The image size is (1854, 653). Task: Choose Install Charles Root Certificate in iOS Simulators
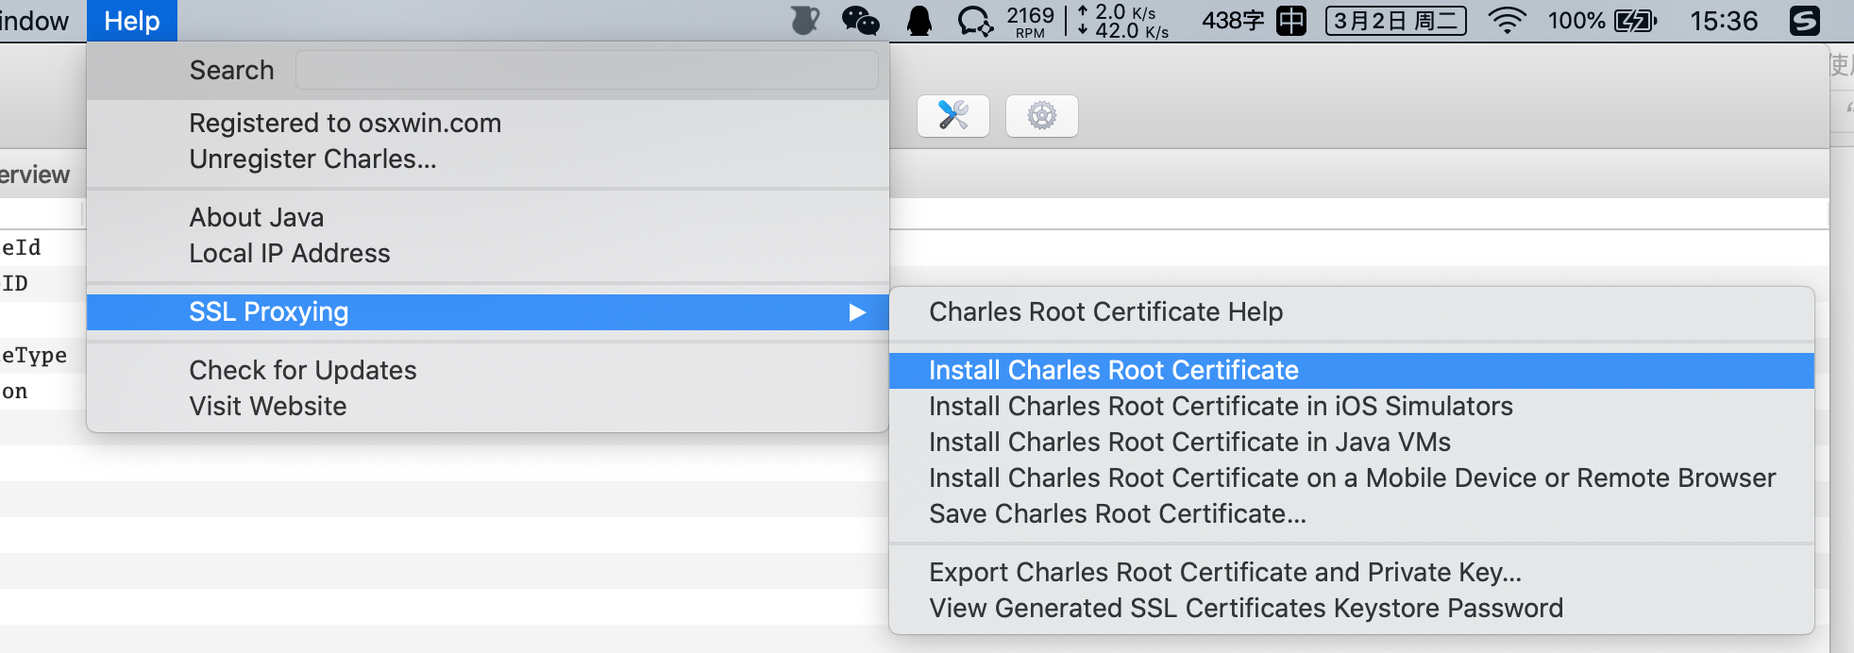tap(1220, 407)
